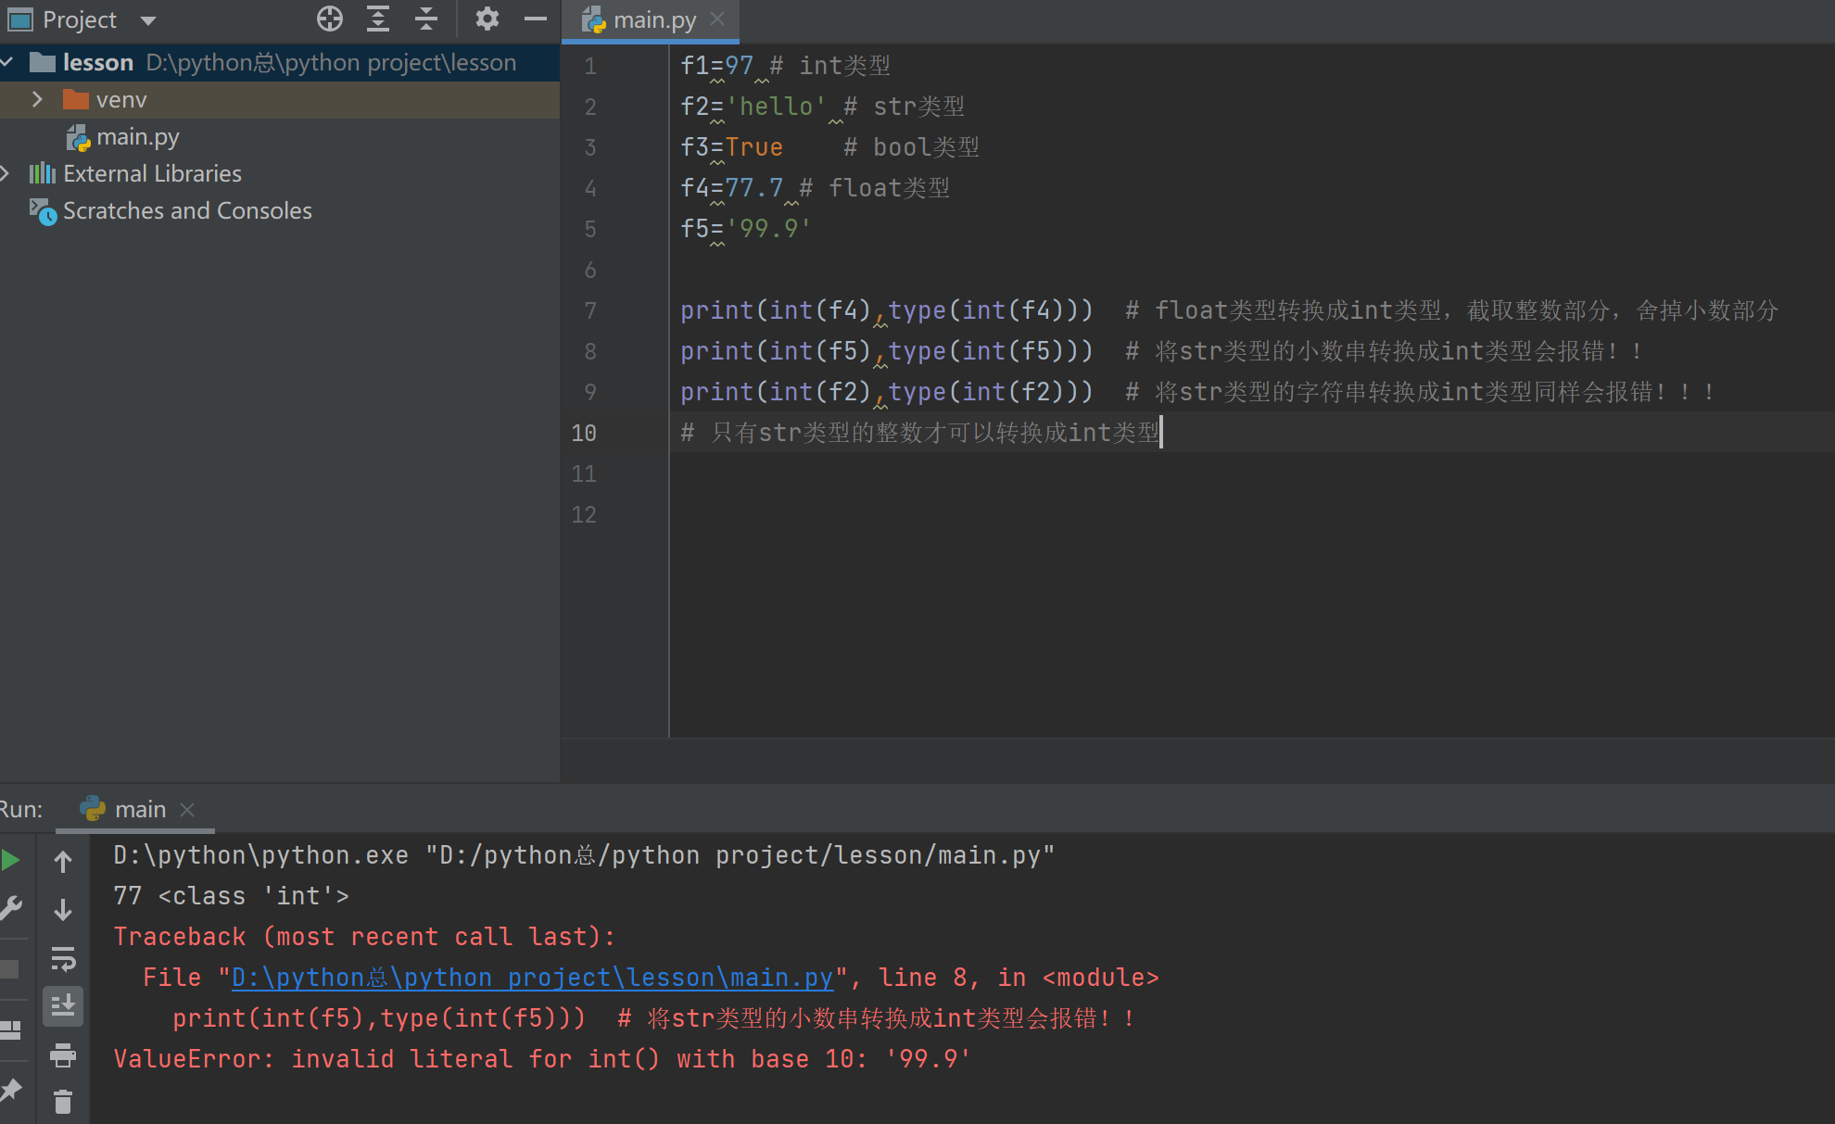The width and height of the screenshot is (1835, 1124).
Task: Click Collapse All in Project toolbar
Action: pos(426,19)
